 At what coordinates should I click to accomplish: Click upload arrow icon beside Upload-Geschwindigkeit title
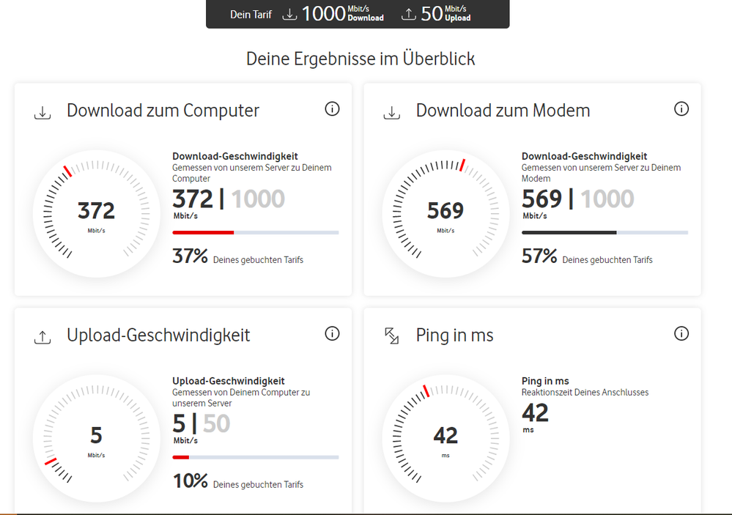(42, 337)
